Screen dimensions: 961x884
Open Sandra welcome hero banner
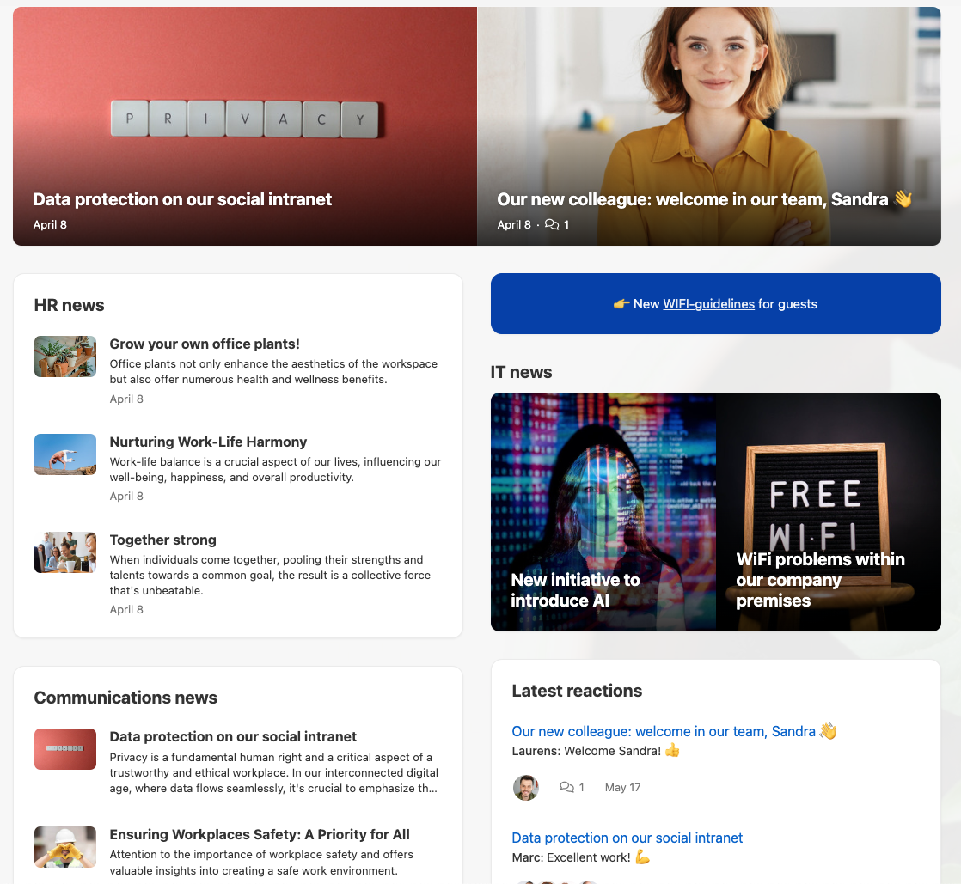pyautogui.click(x=709, y=126)
